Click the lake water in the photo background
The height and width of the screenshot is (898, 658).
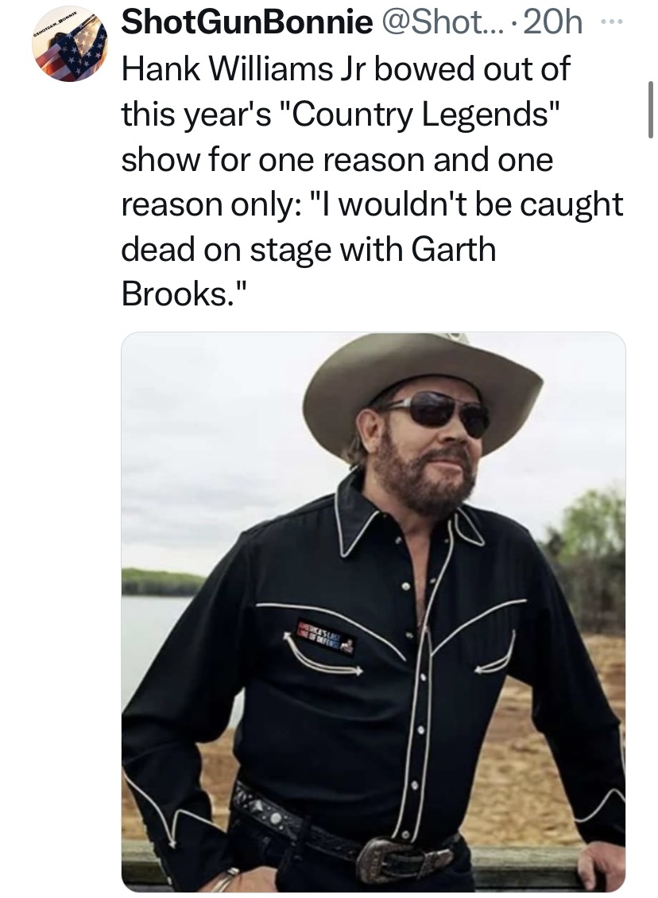tap(151, 636)
